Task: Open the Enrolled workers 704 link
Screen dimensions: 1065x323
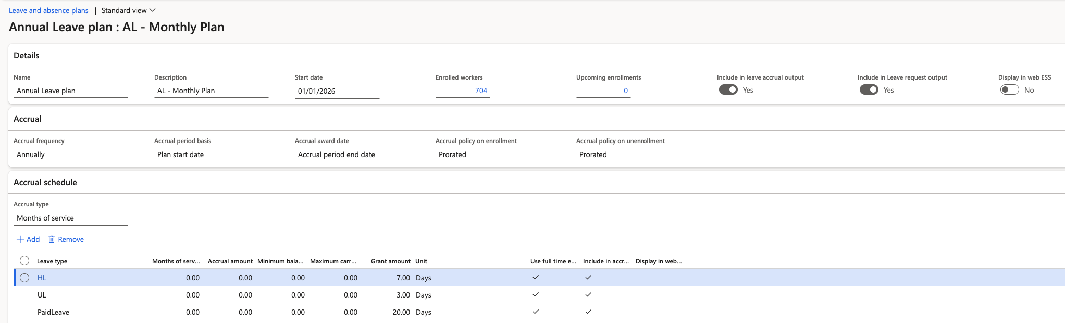Action: coord(481,91)
